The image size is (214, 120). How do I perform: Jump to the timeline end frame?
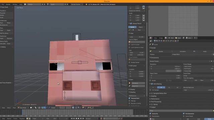pyautogui.click(x=83, y=119)
